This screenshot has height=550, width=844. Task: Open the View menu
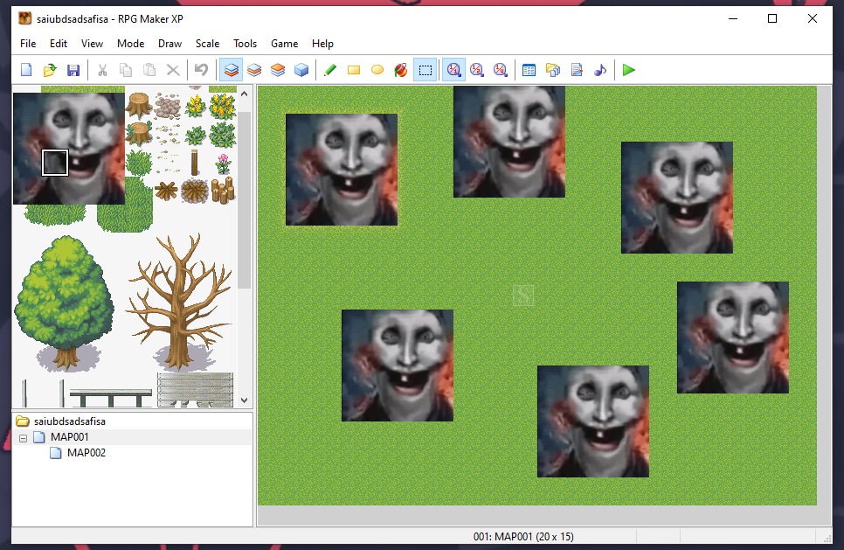click(92, 44)
